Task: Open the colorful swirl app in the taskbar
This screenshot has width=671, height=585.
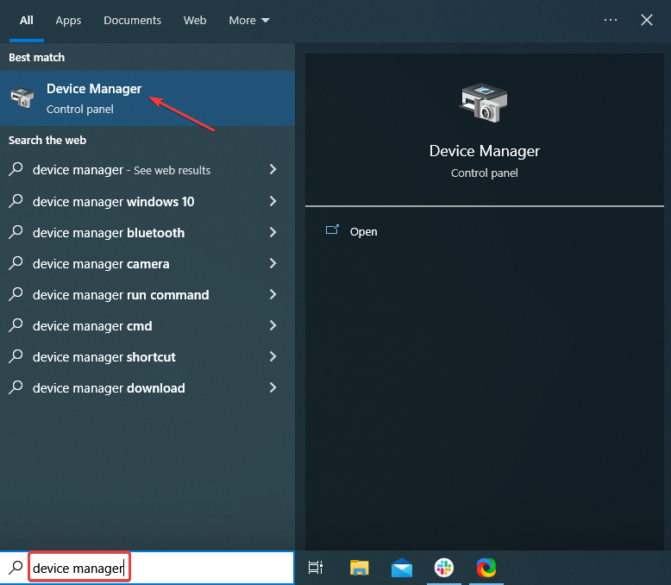Action: [486, 567]
